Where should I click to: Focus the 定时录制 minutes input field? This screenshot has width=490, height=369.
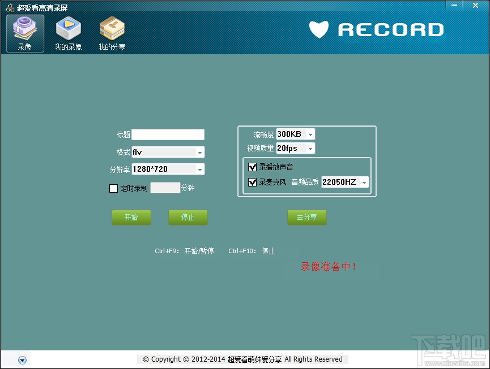(x=165, y=188)
